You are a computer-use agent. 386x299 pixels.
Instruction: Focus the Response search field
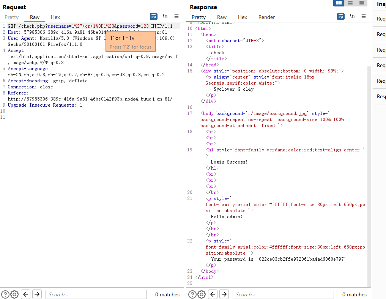point(283,294)
